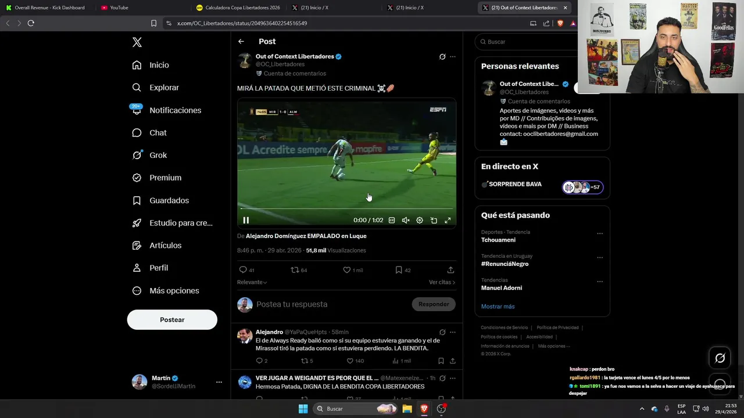Open Tchouameni trend

coord(498,240)
